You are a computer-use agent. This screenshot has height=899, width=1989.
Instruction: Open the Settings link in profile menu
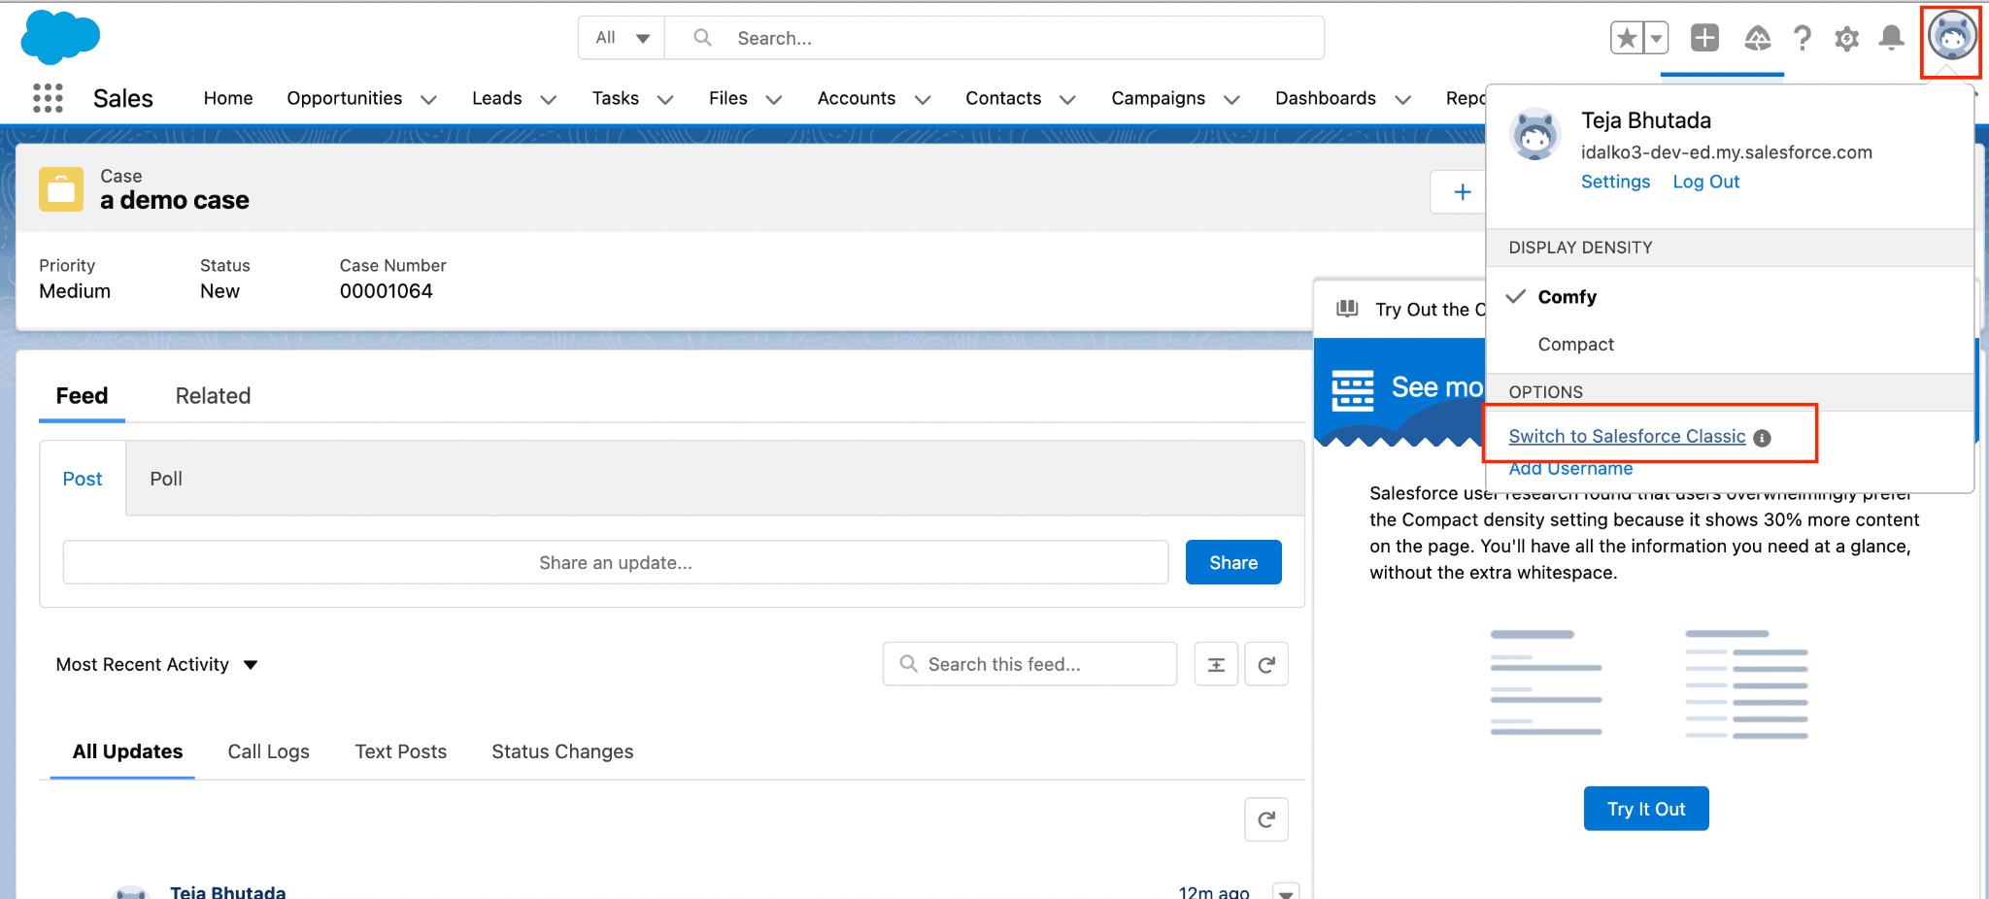point(1615,182)
